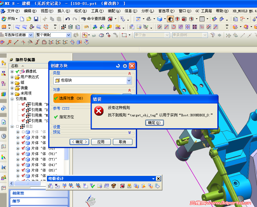The height and width of the screenshot is (207, 257).
Task: Click the Line tool icon in the curve toolbar
Action: pos(16,42)
